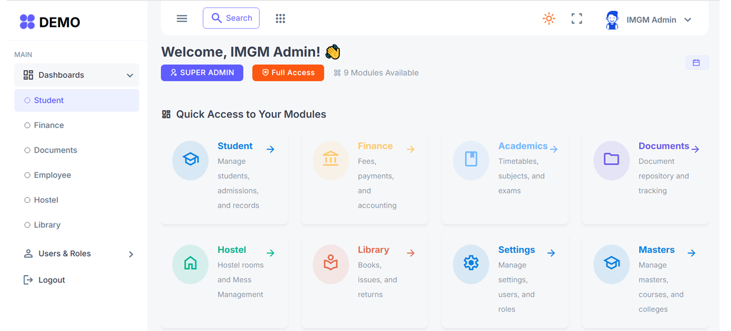This screenshot has width=731, height=331.
Task: Select the Employee radio item in the sidebar
Action: [52, 175]
